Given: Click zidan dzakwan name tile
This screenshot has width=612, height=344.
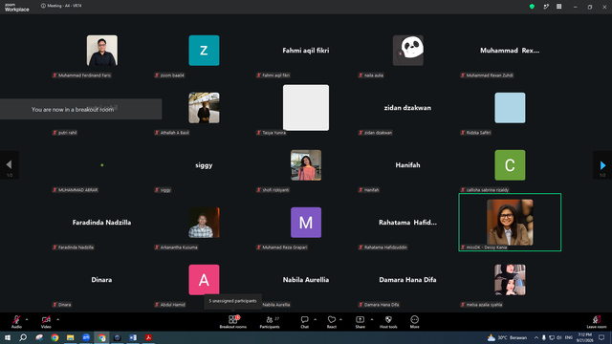Looking at the screenshot, I should pyautogui.click(x=408, y=108).
